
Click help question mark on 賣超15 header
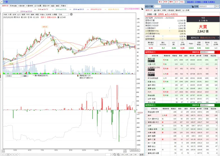coord(191,105)
